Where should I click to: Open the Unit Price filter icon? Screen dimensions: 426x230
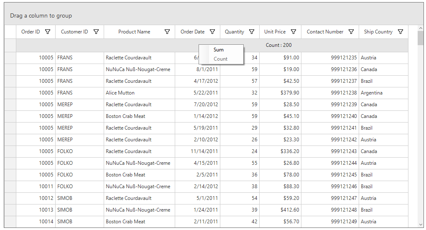[293, 32]
